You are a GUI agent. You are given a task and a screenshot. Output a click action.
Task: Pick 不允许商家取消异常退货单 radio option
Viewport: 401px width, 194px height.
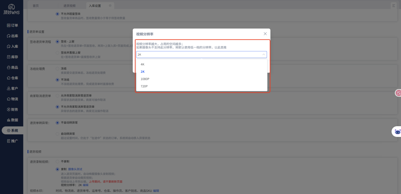click(x=57, y=107)
